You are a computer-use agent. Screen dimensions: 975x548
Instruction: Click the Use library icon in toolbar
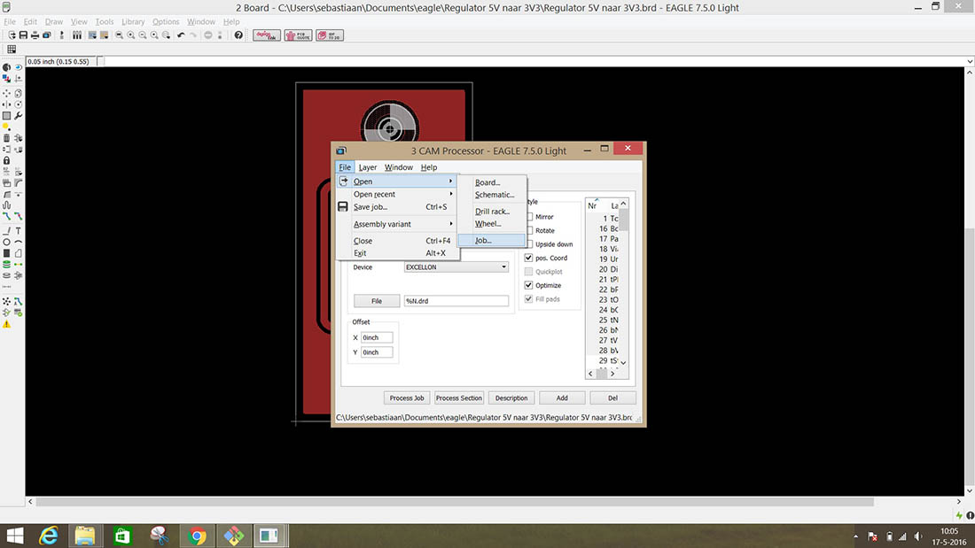(76, 35)
